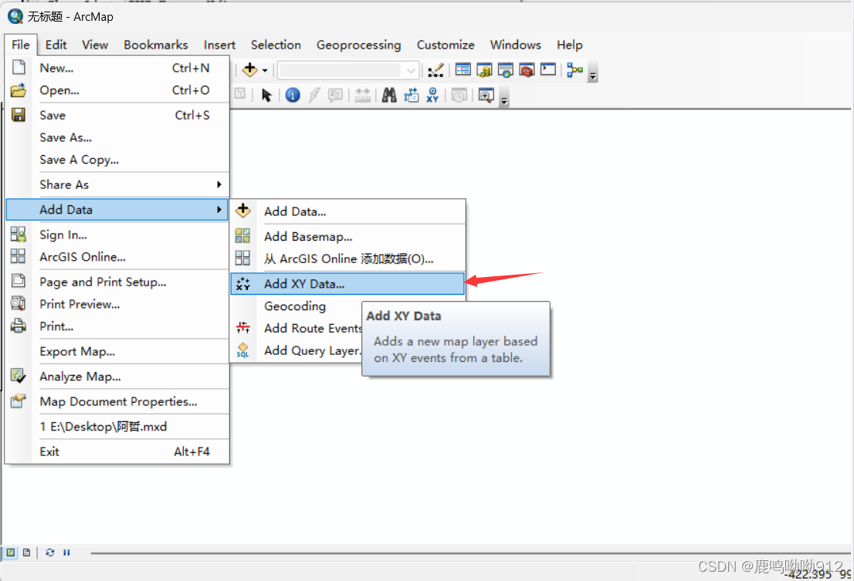Open the map scale combo box
This screenshot has height=581, width=854.
pyautogui.click(x=347, y=70)
